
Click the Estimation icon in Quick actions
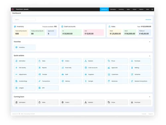click(x=16, y=61)
